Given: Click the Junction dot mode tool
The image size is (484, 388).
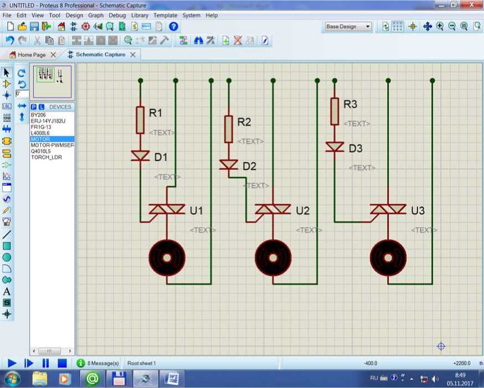Looking at the screenshot, I should coord(7,95).
